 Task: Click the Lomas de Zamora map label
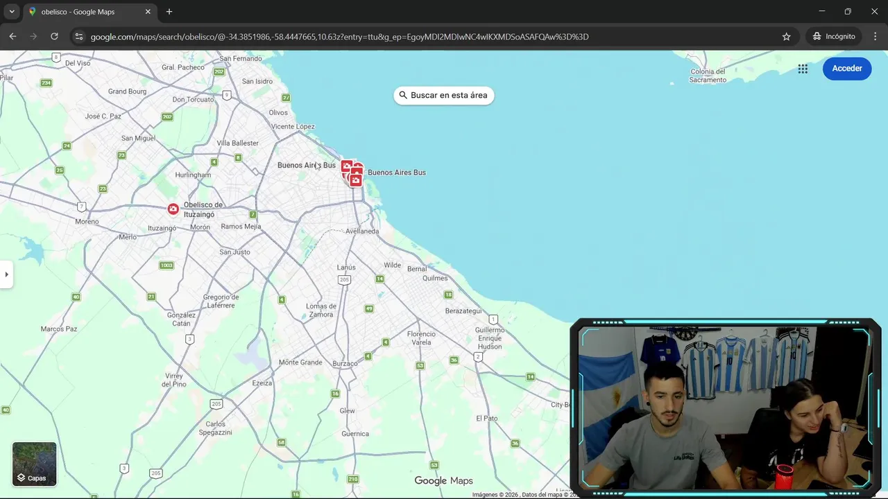pos(321,310)
